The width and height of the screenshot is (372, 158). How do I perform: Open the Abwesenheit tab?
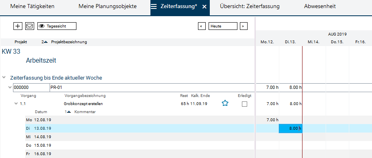pyautogui.click(x=320, y=6)
